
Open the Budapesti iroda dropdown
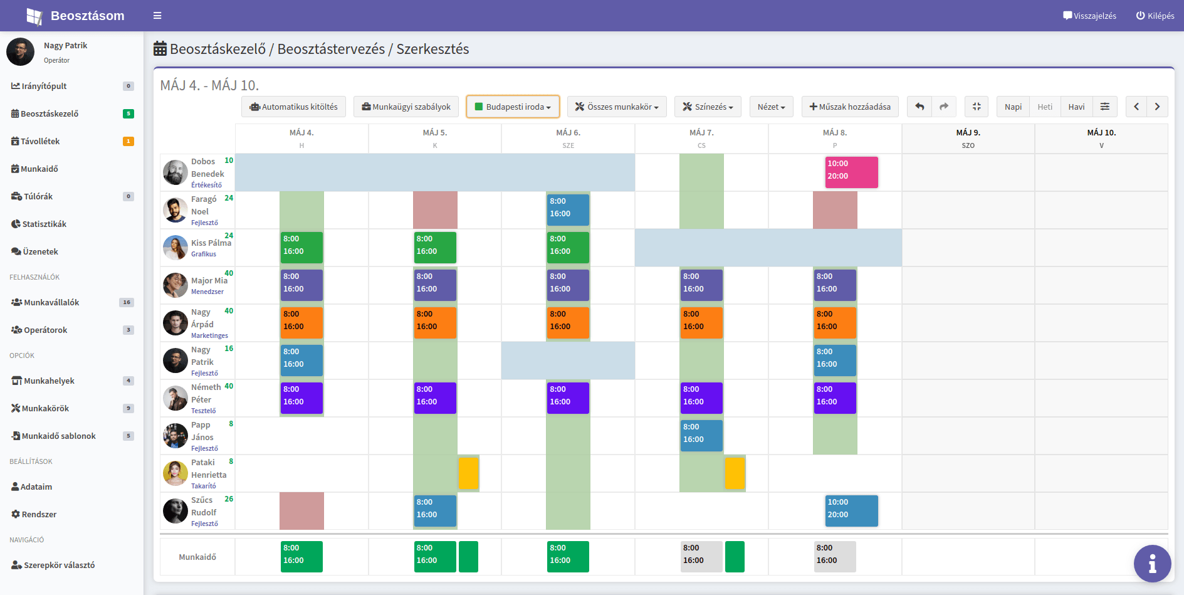(513, 107)
